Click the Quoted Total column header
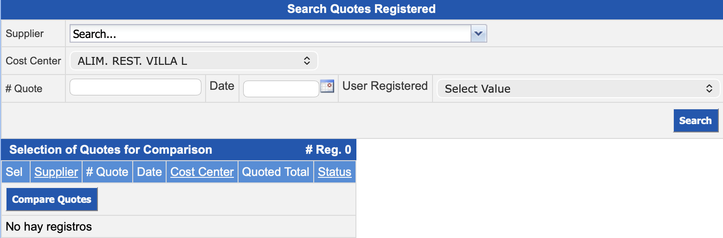Viewport: 723px width, 238px height. (x=276, y=172)
